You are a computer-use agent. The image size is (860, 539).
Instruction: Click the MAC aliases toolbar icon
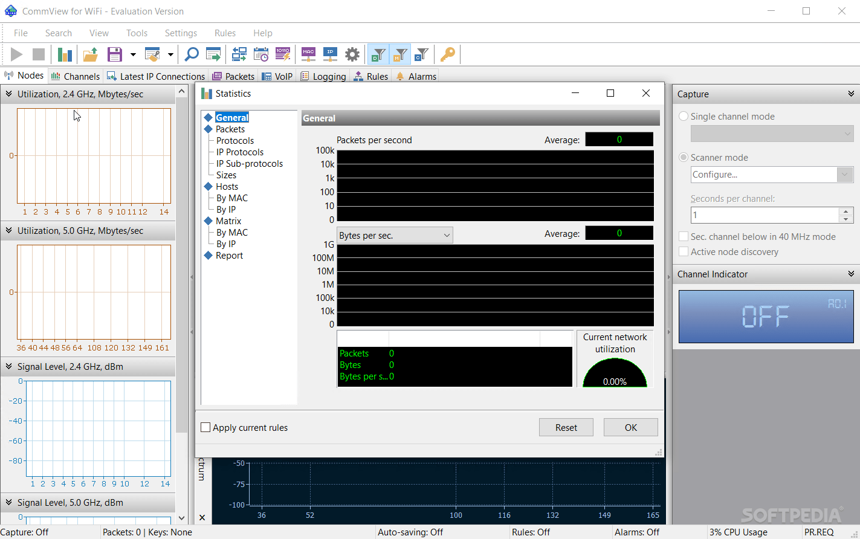tap(308, 54)
